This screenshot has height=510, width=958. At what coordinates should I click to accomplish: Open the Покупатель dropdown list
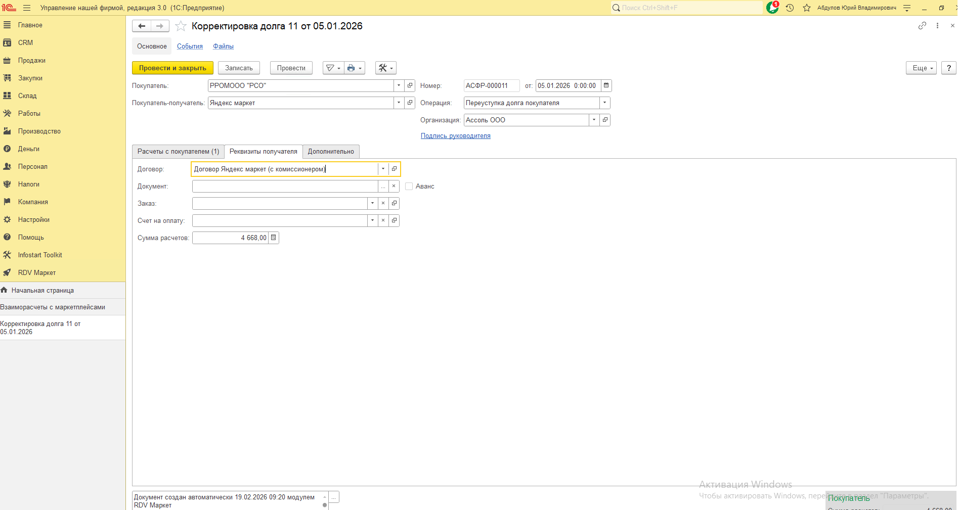399,85
